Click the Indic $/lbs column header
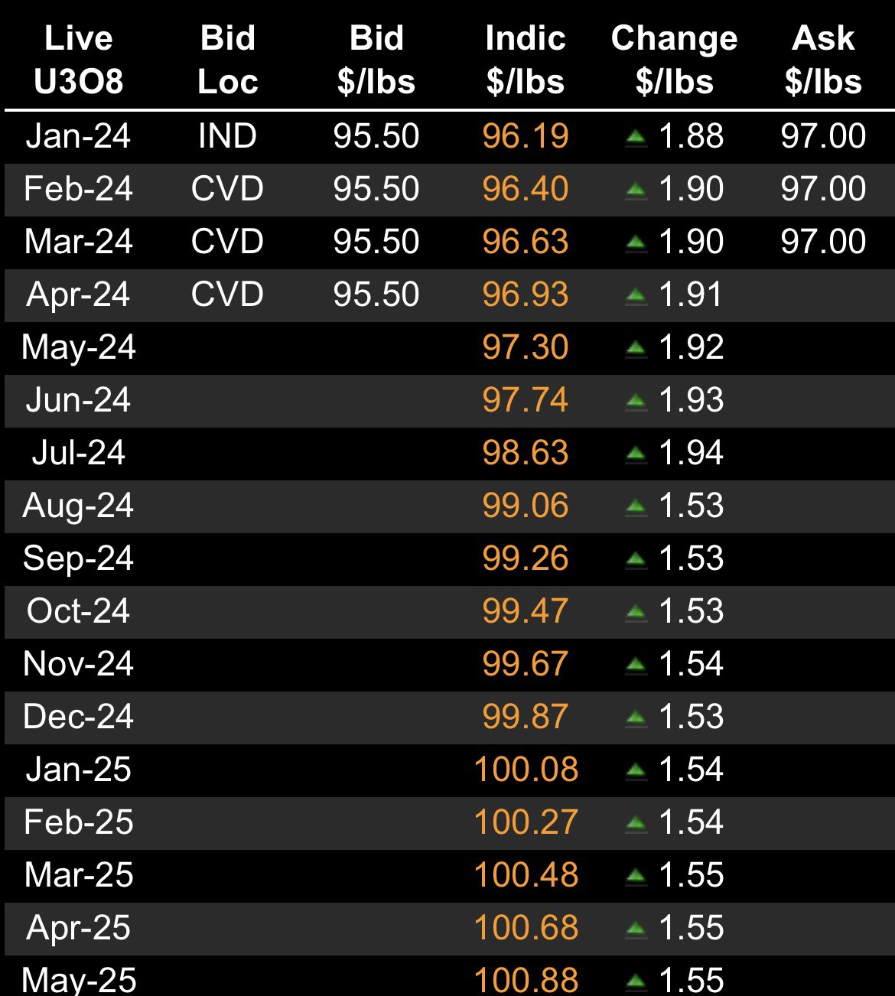895x996 pixels. (526, 60)
